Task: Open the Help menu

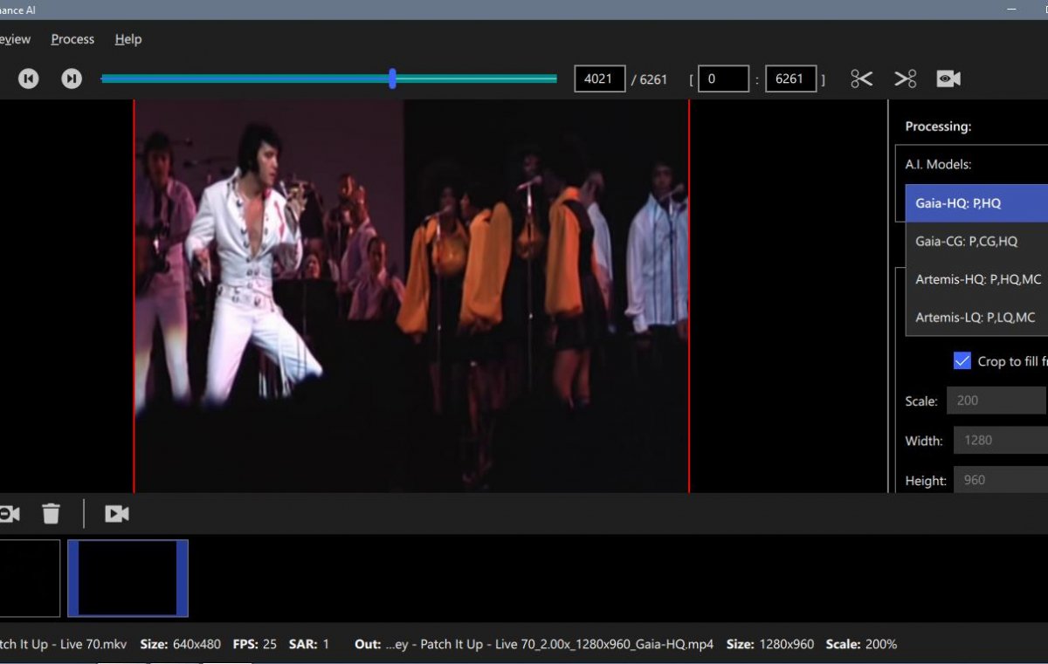Action: [128, 39]
